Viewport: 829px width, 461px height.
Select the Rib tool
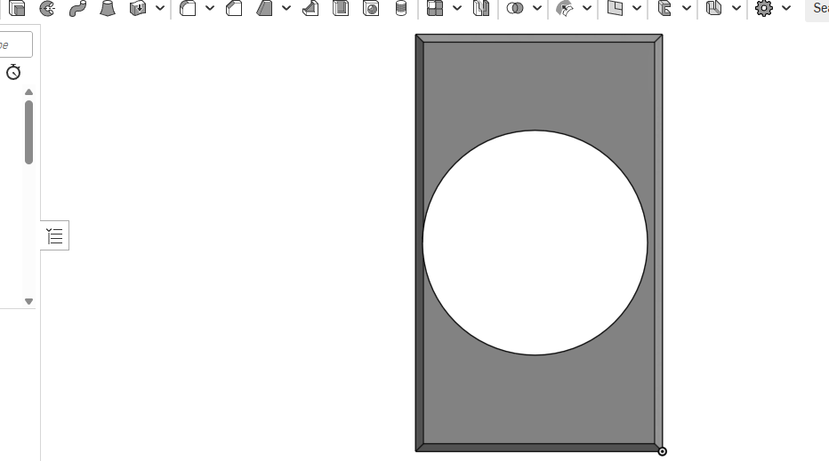311,8
